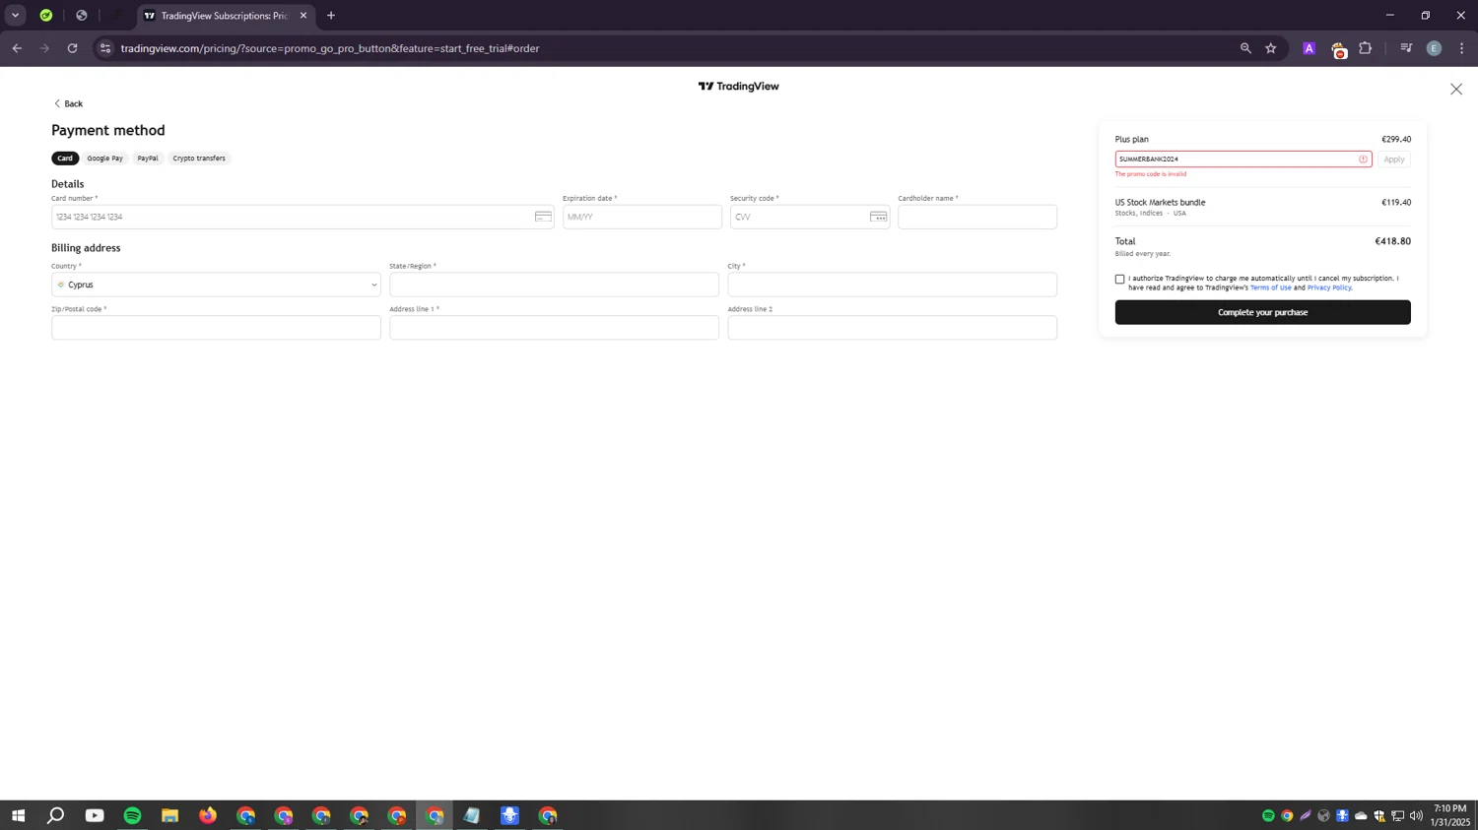Go back using the Back link
The image size is (1478, 830).
click(x=68, y=103)
